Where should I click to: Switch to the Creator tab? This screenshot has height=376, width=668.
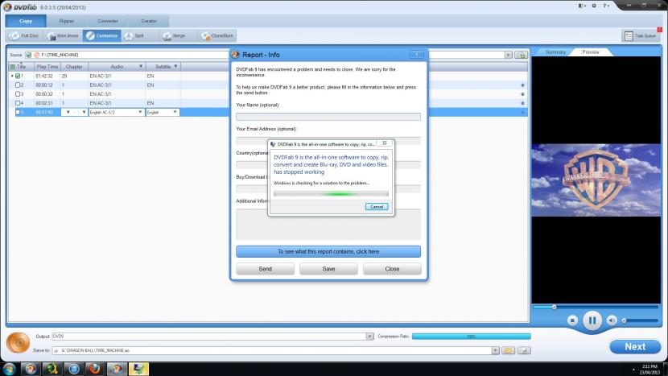pyautogui.click(x=149, y=21)
